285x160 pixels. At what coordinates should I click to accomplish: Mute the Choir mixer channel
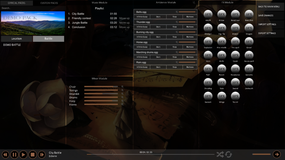click(x=122, y=87)
